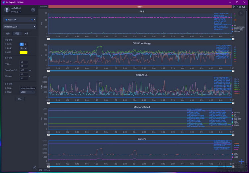Screen dimensions: 249x173
Task: Click the blue plus icon at bottom right
Action: tap(241, 162)
